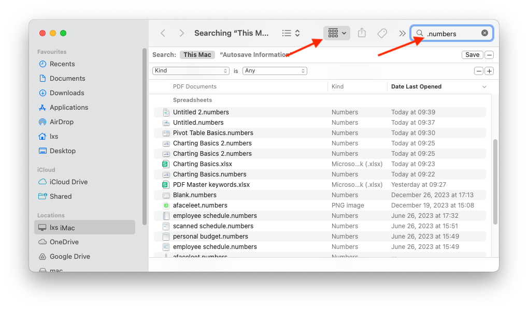This screenshot has width=528, height=310.
Task: Go back with the left chevron
Action: (163, 33)
